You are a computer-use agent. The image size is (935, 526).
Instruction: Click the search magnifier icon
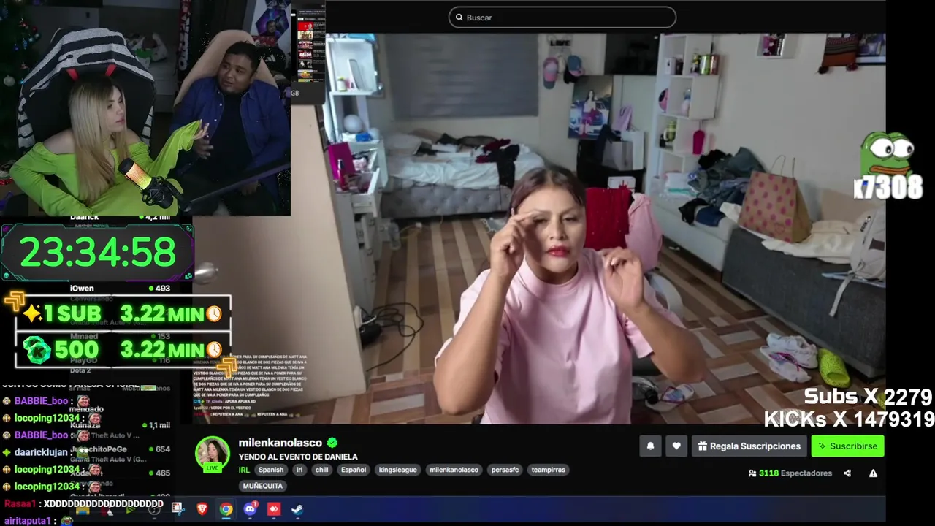click(459, 18)
